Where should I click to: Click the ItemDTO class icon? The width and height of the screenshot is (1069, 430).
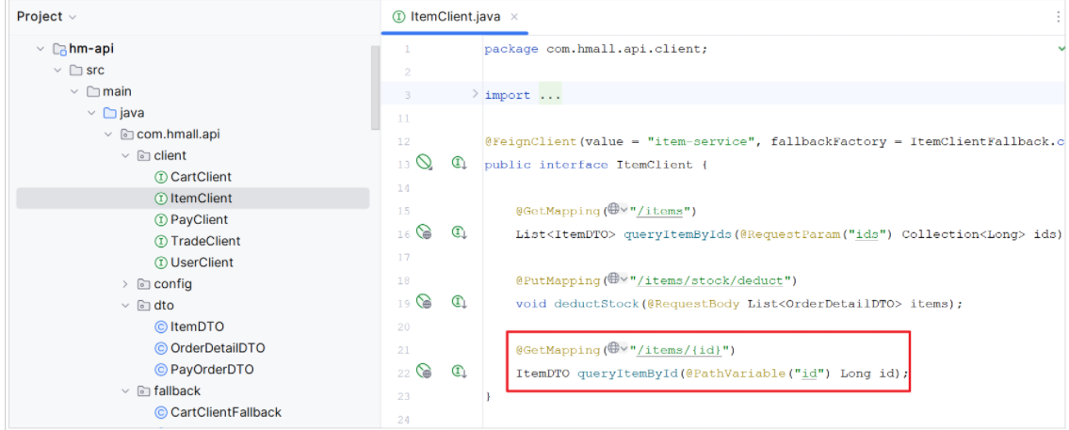click(x=161, y=327)
